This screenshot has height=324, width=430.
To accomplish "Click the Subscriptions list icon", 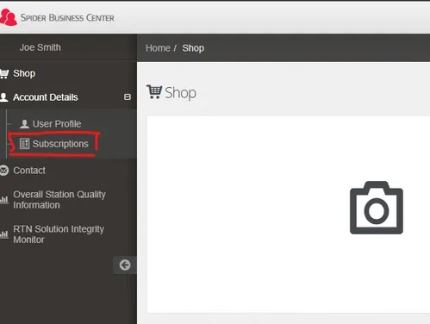I will tap(24, 144).
